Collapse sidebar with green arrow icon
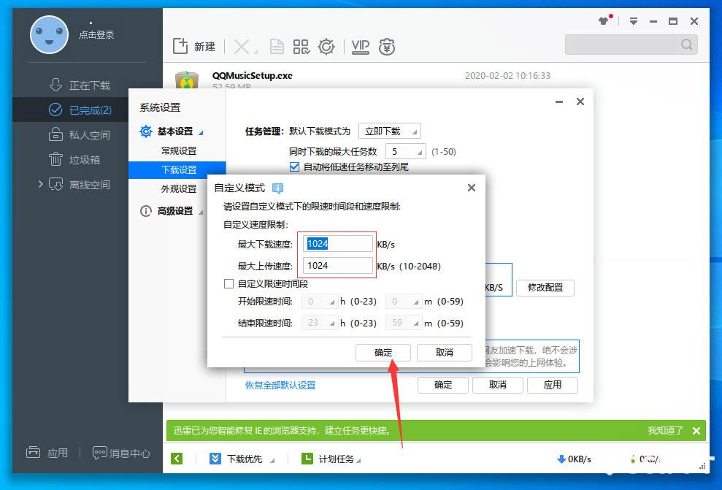722x490 pixels. [177, 459]
